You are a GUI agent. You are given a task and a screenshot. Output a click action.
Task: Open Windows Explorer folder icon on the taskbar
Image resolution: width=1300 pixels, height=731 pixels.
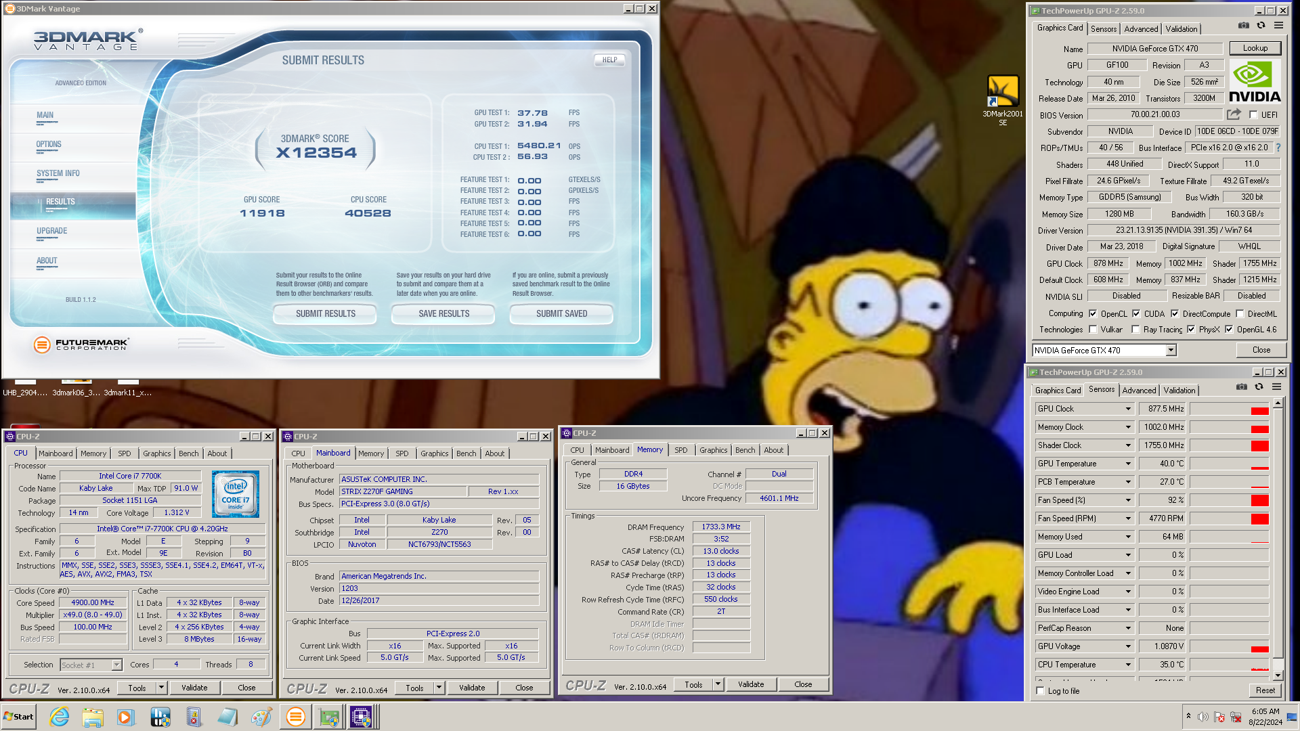click(x=93, y=717)
